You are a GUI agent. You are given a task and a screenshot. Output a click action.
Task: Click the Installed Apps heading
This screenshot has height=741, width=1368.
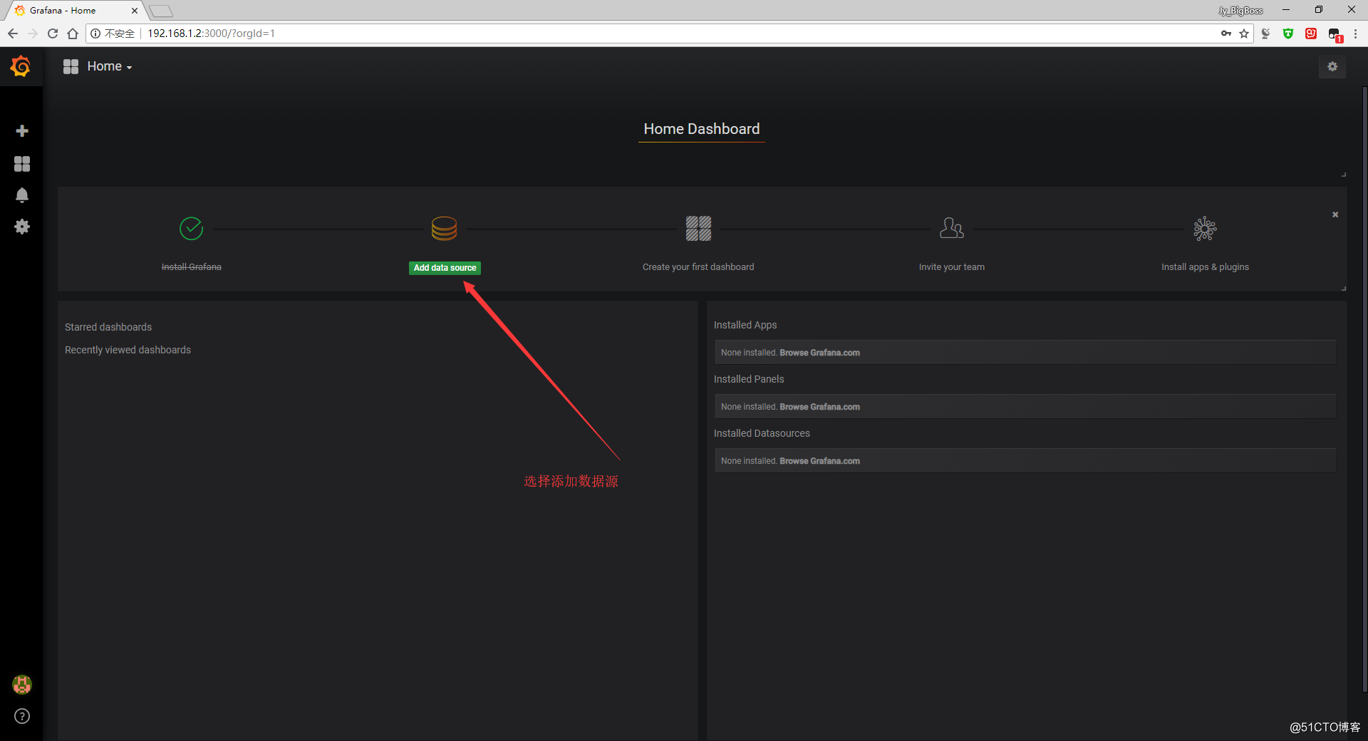pyautogui.click(x=745, y=325)
